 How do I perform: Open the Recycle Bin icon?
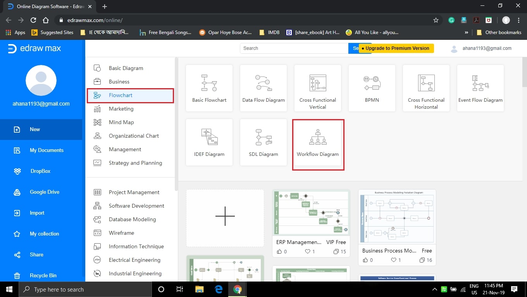[17, 275]
